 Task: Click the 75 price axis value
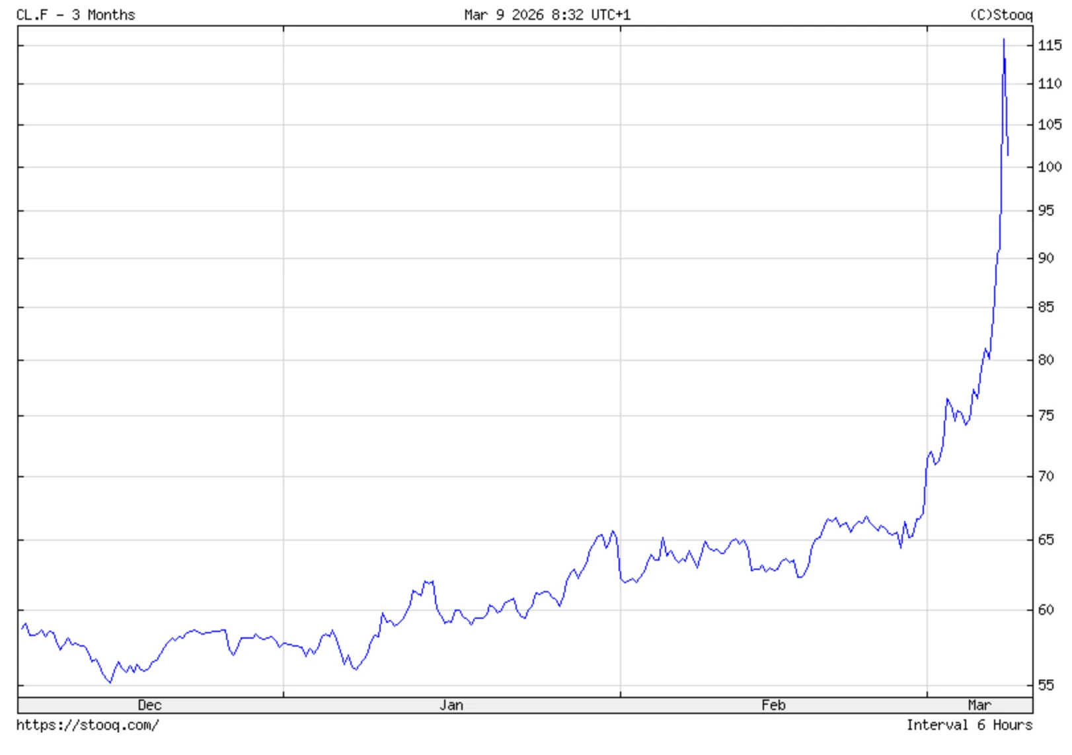pyautogui.click(x=1046, y=416)
